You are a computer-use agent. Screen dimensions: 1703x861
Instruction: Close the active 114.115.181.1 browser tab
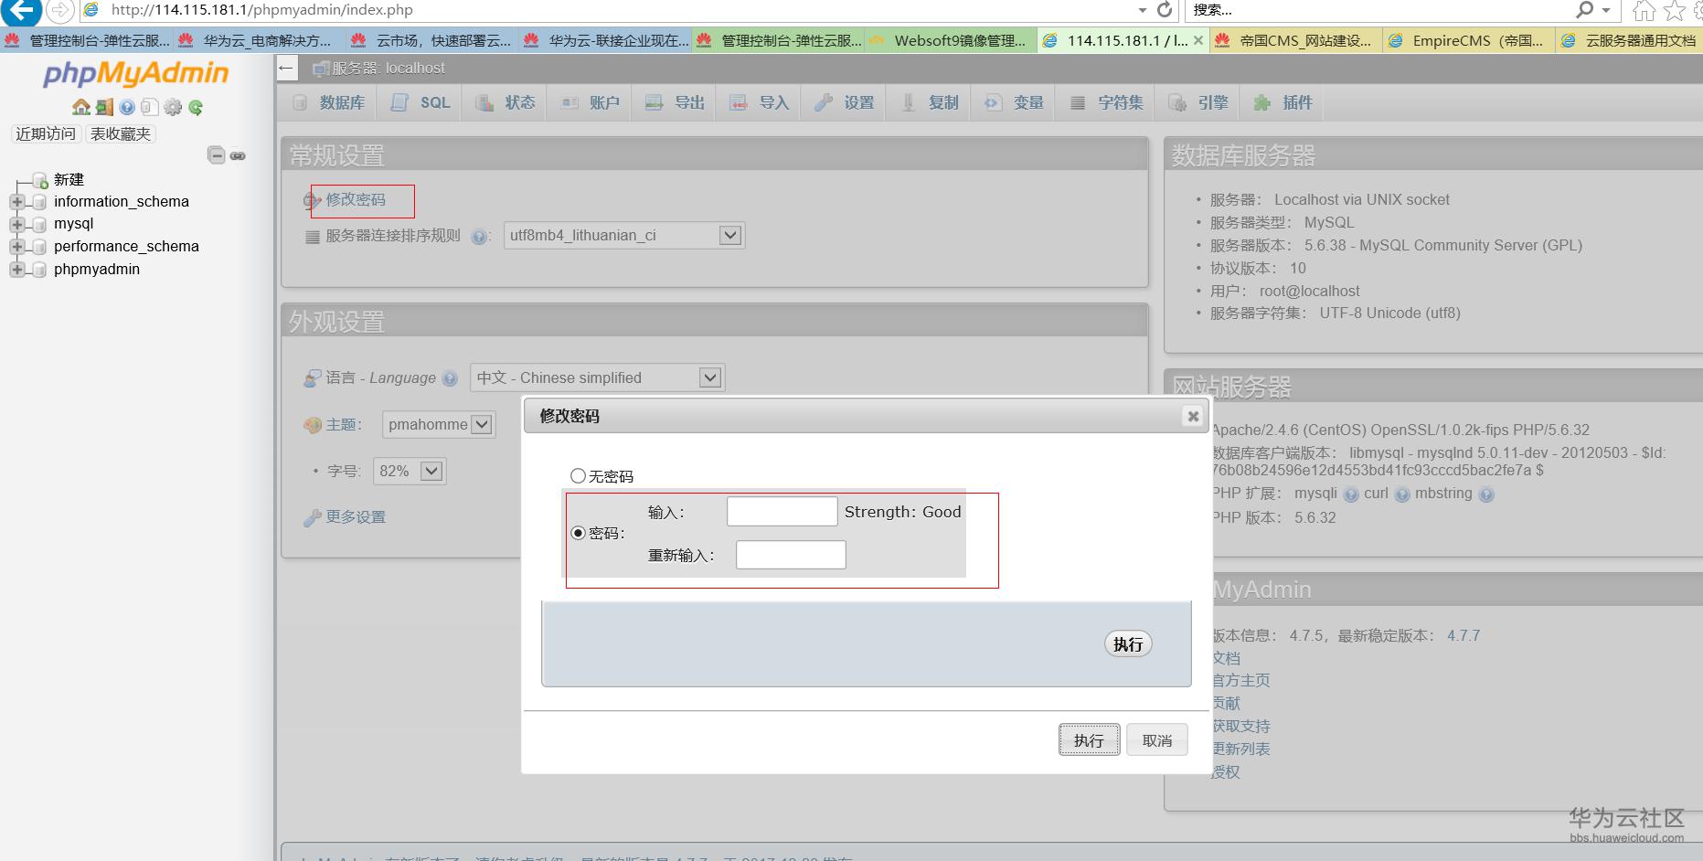(x=1198, y=40)
